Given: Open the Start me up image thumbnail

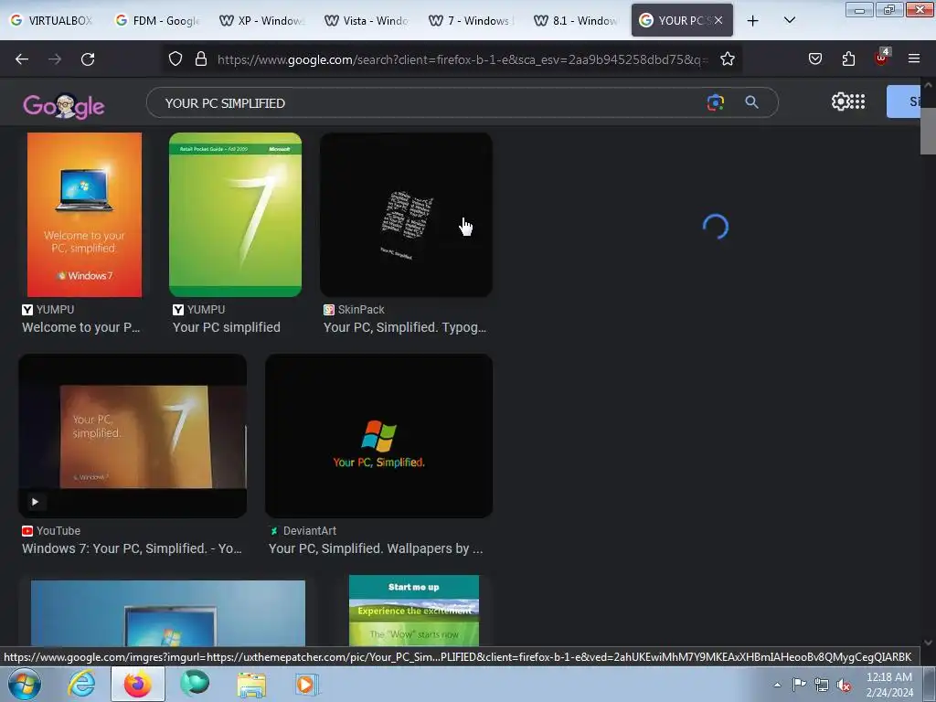Looking at the screenshot, I should [x=414, y=611].
